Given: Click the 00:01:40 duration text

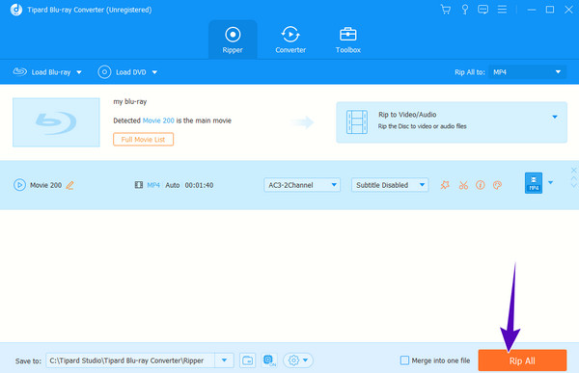Looking at the screenshot, I should [199, 185].
